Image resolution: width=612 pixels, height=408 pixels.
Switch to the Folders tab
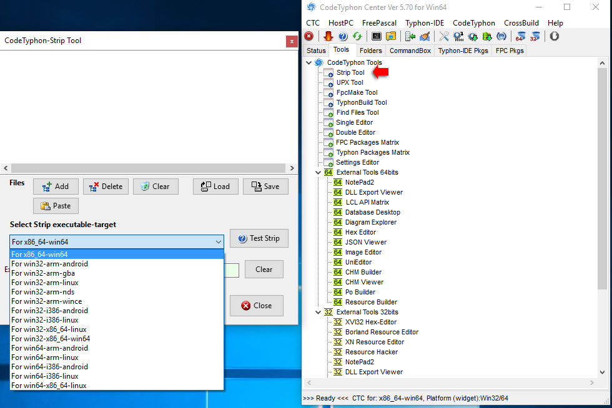coord(370,51)
